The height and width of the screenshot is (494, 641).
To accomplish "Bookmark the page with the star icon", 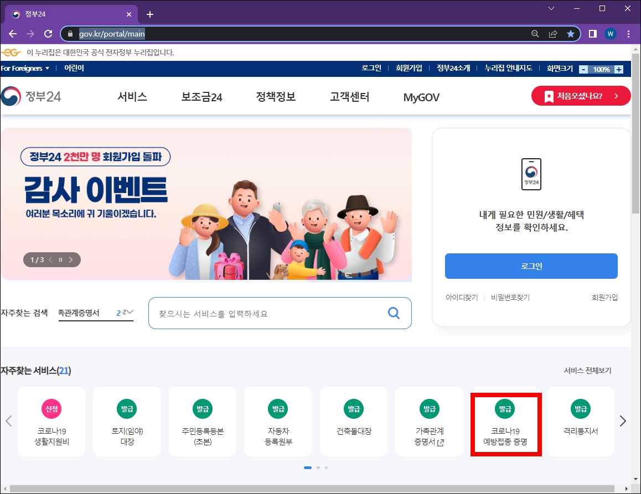I will click(x=571, y=34).
